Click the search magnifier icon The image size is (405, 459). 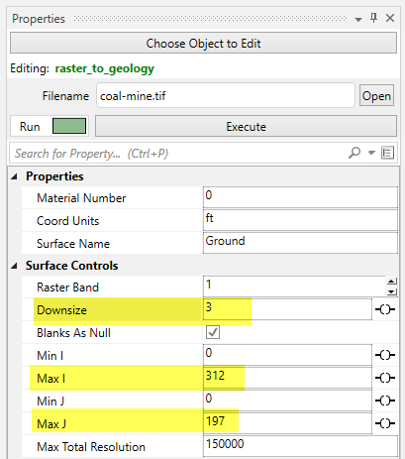click(354, 153)
